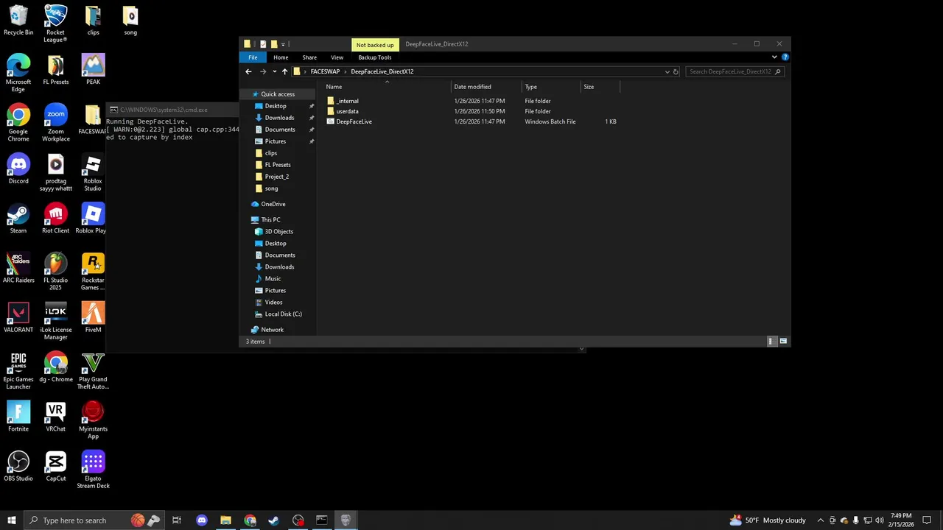Open File Explorer help question mark
The height and width of the screenshot is (530, 943).
pos(785,57)
